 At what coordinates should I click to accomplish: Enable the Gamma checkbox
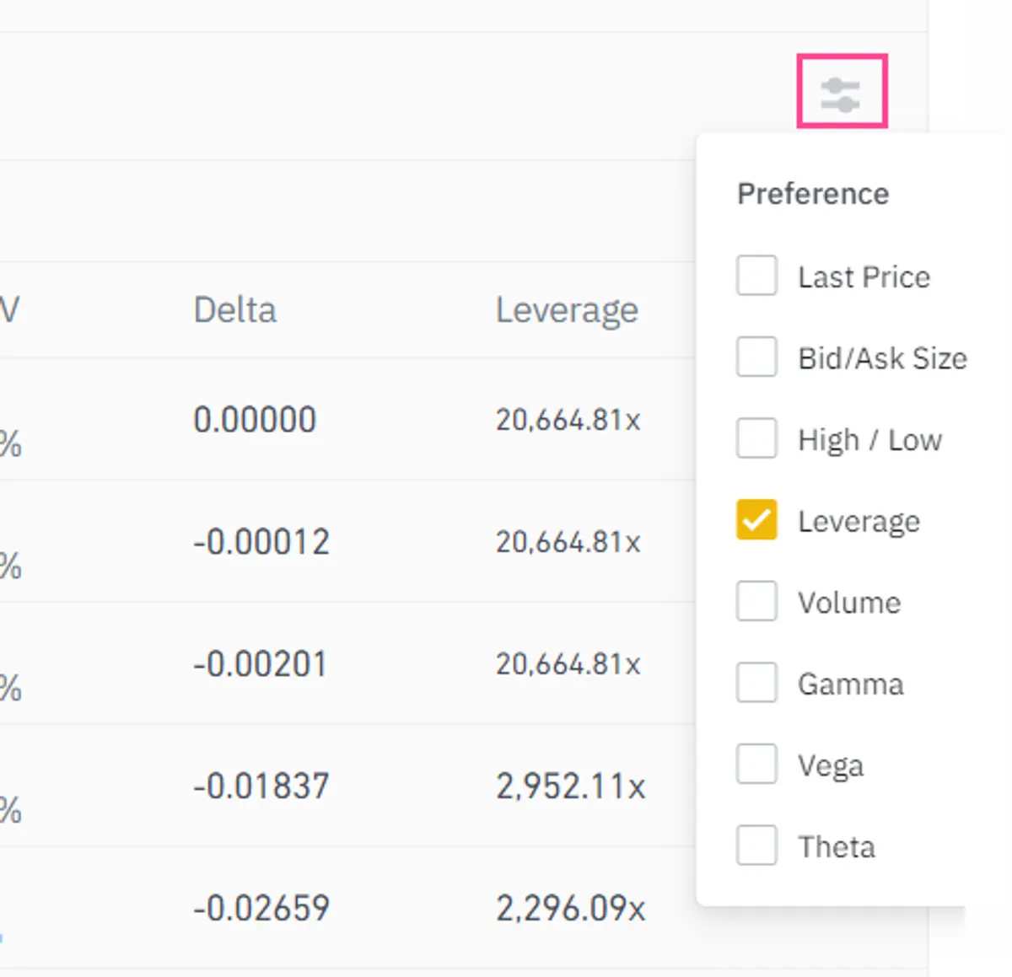point(756,682)
